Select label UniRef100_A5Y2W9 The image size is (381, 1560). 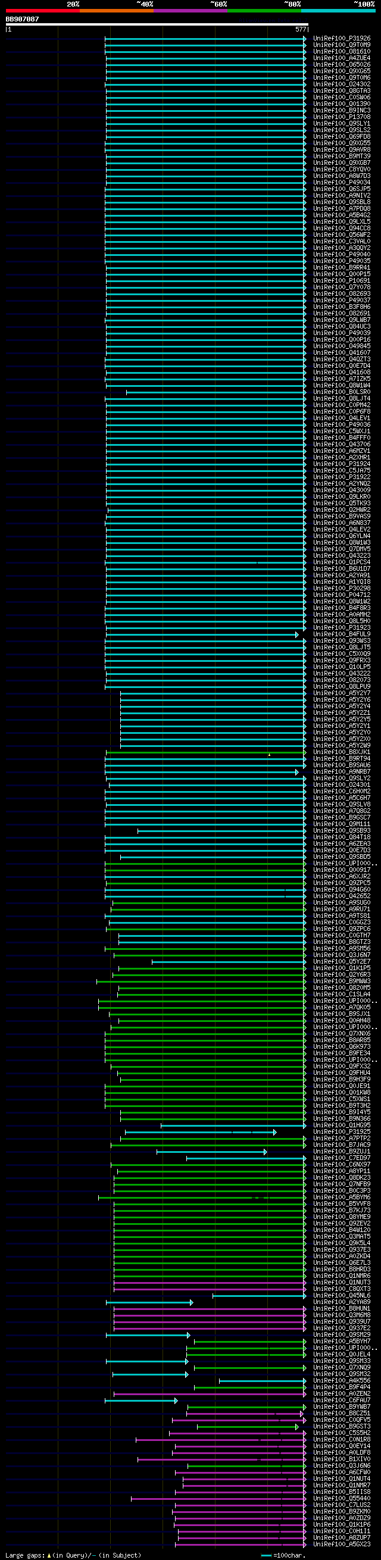342,746
